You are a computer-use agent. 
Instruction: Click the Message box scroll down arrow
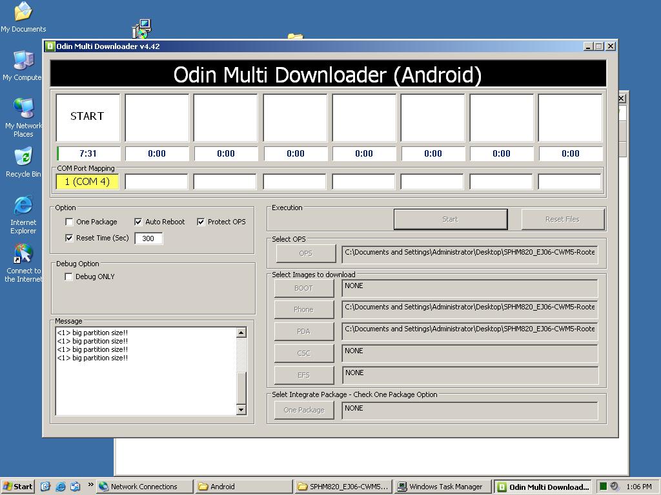coord(241,409)
